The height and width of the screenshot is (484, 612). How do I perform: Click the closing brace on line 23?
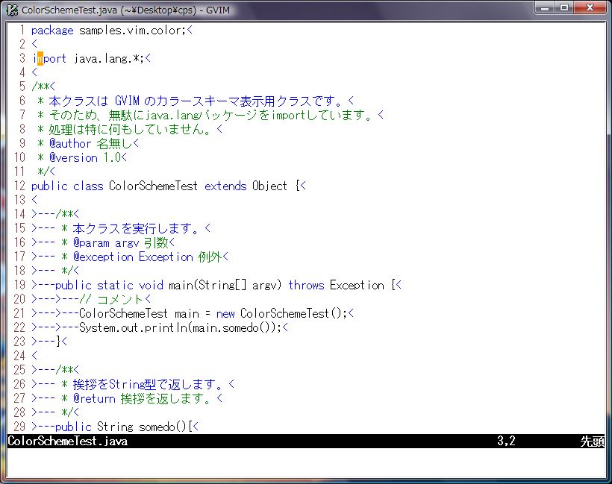coord(58,342)
